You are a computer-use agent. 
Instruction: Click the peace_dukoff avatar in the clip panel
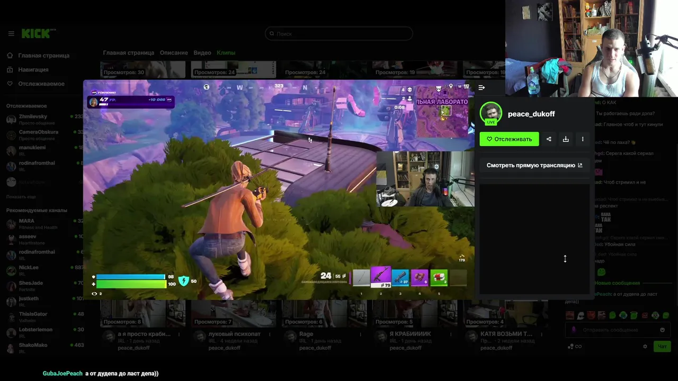pos(490,113)
